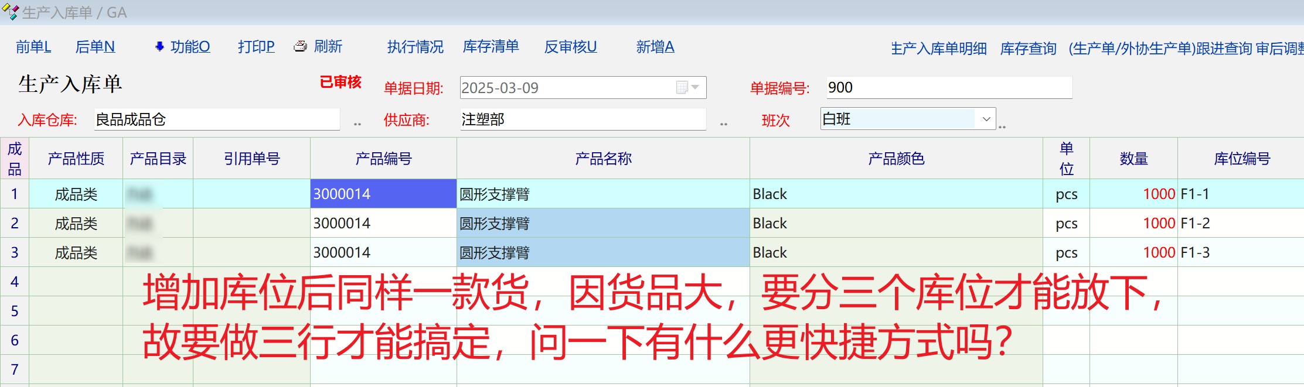Open the 库存查询 link
The width and height of the screenshot is (1304, 387).
tap(1028, 49)
